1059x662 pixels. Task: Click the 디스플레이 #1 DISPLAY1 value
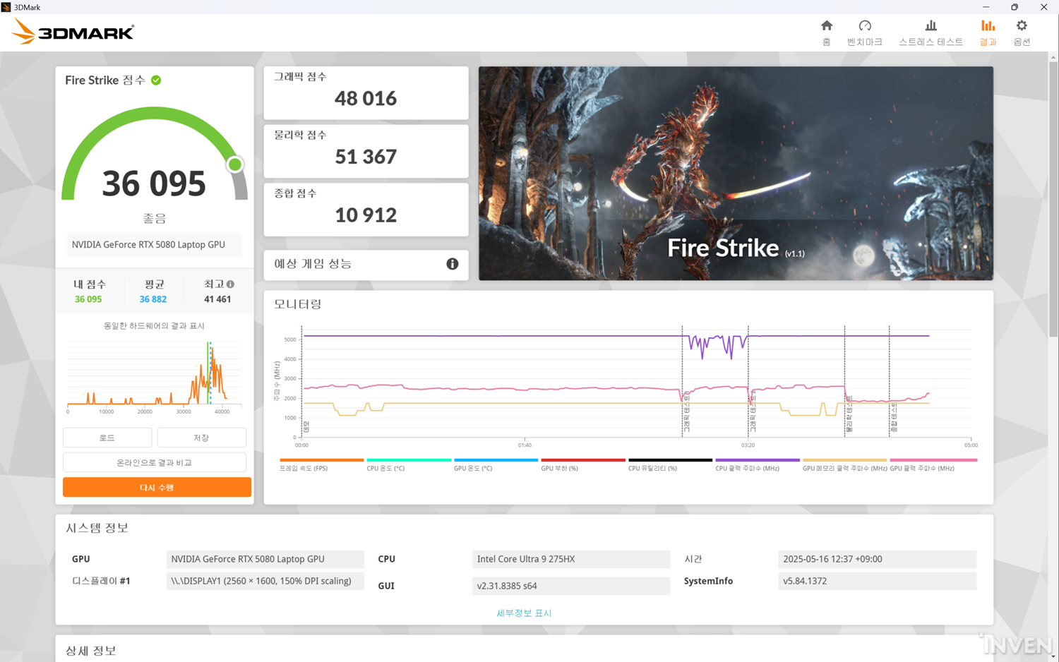[x=265, y=581]
